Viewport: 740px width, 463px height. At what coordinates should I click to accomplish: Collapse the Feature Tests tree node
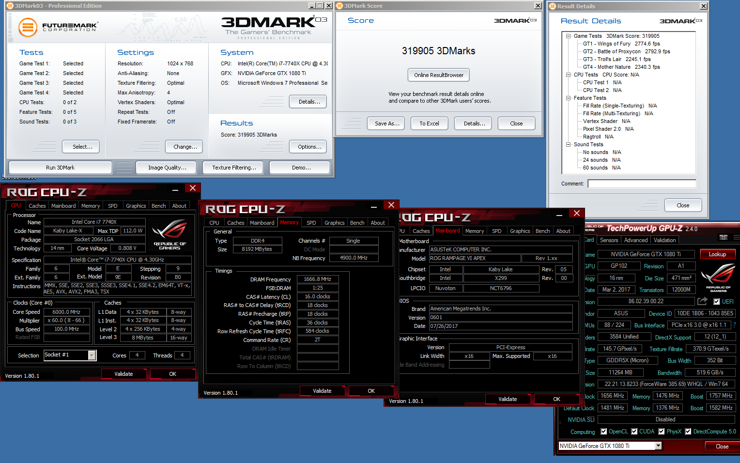click(x=569, y=98)
